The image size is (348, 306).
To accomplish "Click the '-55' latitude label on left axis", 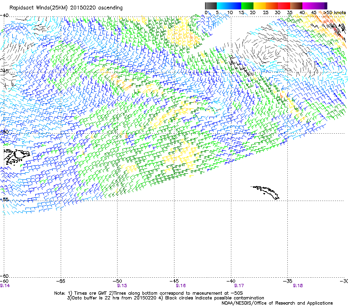I will [4, 199].
